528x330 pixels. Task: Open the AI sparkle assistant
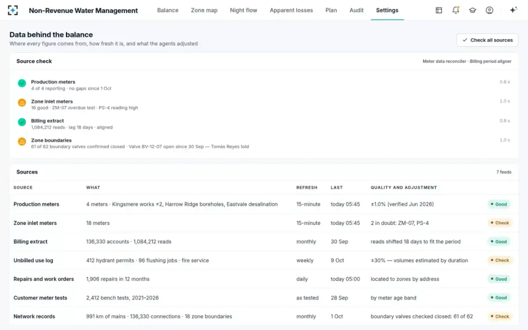(x=513, y=10)
